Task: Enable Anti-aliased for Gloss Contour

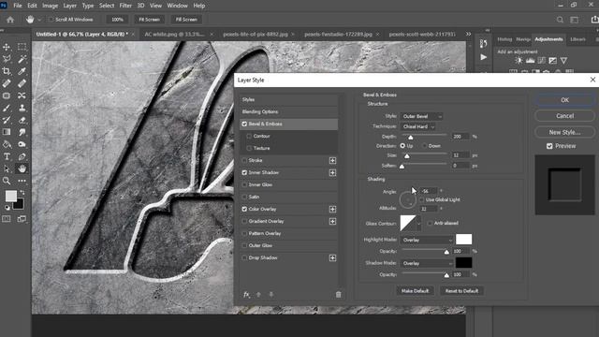Action: pos(431,223)
